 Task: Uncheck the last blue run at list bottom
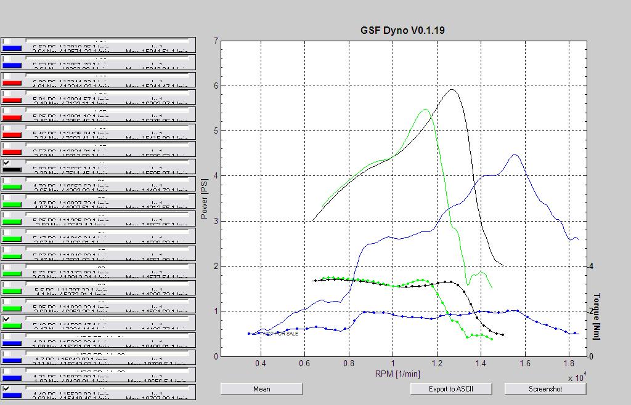click(6, 389)
